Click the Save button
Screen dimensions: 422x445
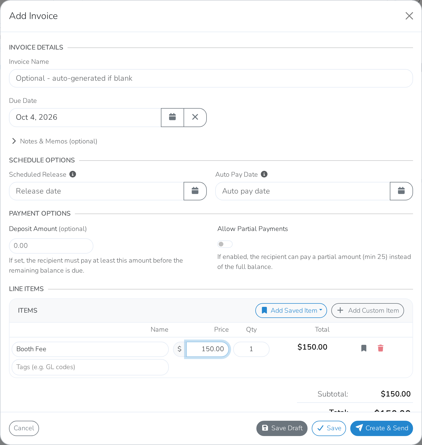pyautogui.click(x=329, y=428)
